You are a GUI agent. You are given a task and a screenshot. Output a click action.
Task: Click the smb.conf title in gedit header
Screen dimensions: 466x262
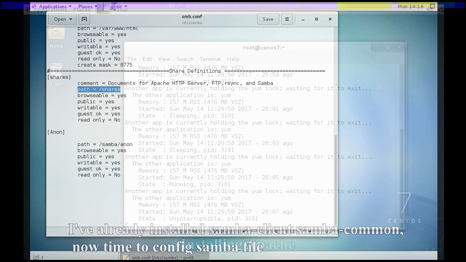(x=192, y=16)
